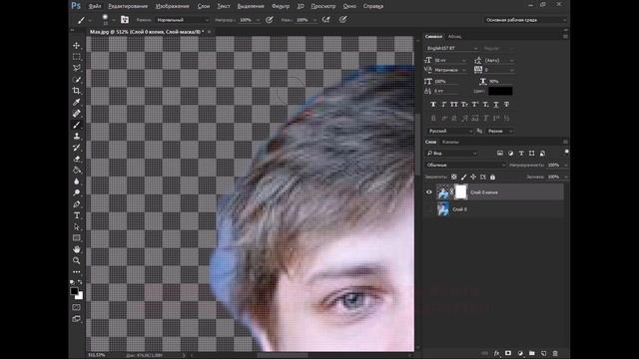Viewport: 639px width, 359px height.
Task: Toggle lock image pixels brush icon
Action: (463, 178)
